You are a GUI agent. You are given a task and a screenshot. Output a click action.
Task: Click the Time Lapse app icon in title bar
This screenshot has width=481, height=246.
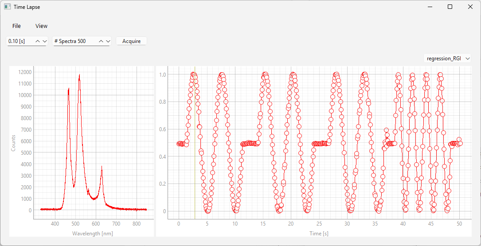pyautogui.click(x=8, y=7)
